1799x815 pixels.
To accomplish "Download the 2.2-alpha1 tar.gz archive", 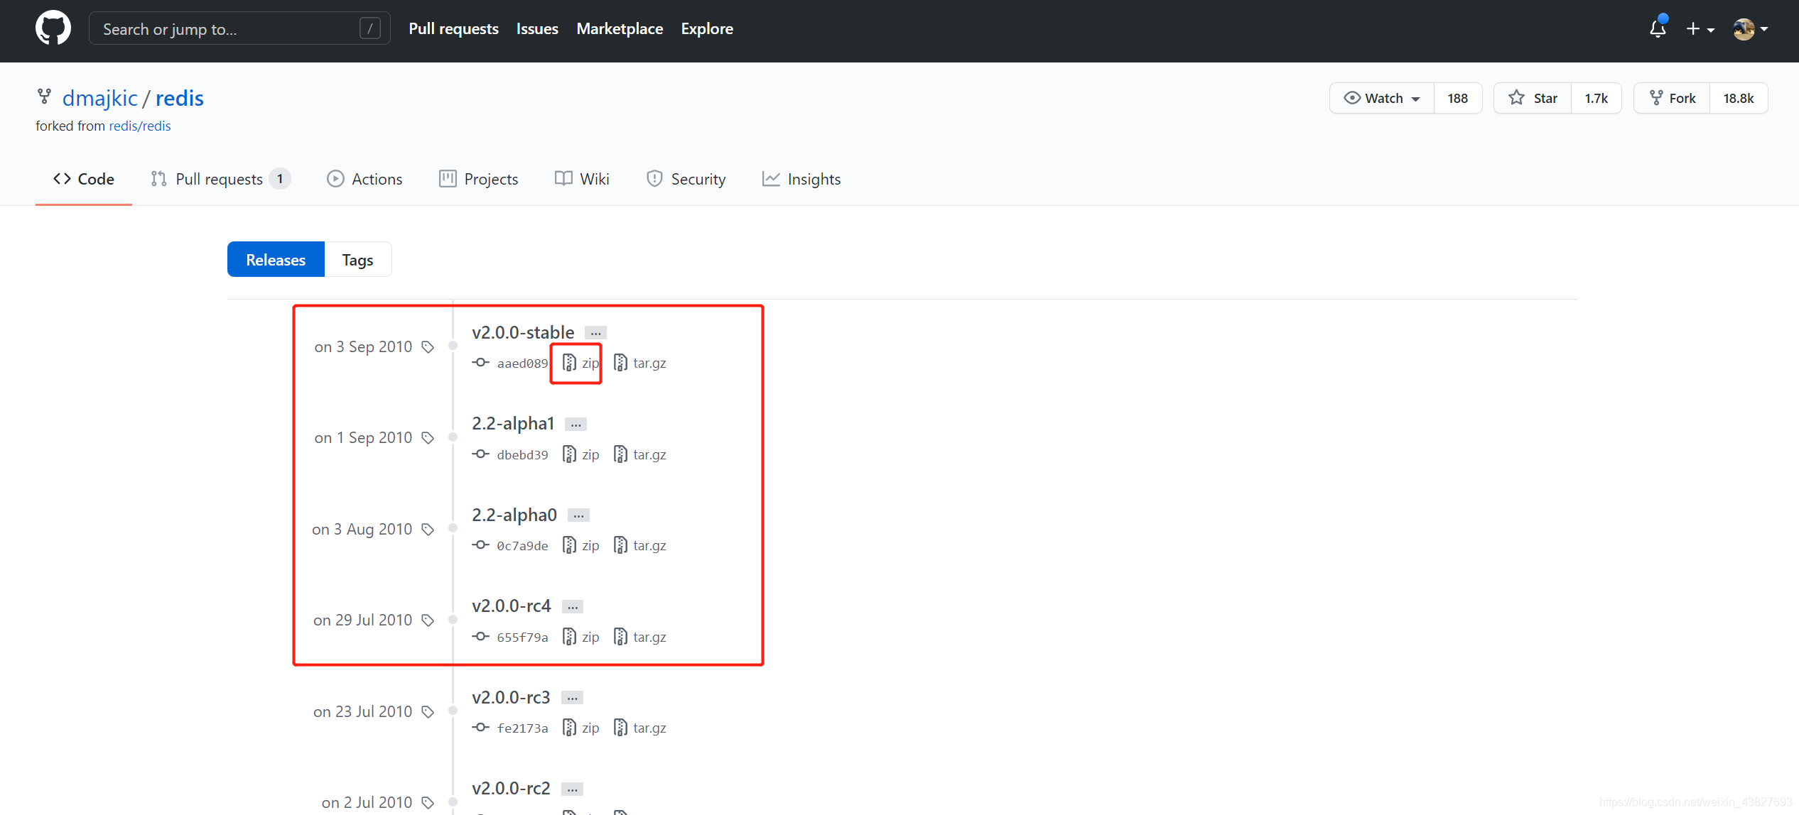I will point(640,454).
